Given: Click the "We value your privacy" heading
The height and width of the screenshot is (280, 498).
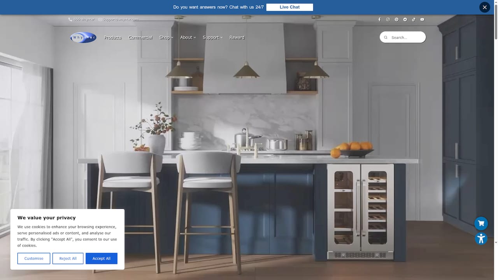Looking at the screenshot, I should [47, 218].
